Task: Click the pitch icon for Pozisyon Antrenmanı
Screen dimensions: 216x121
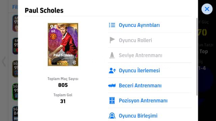Action: (112, 100)
